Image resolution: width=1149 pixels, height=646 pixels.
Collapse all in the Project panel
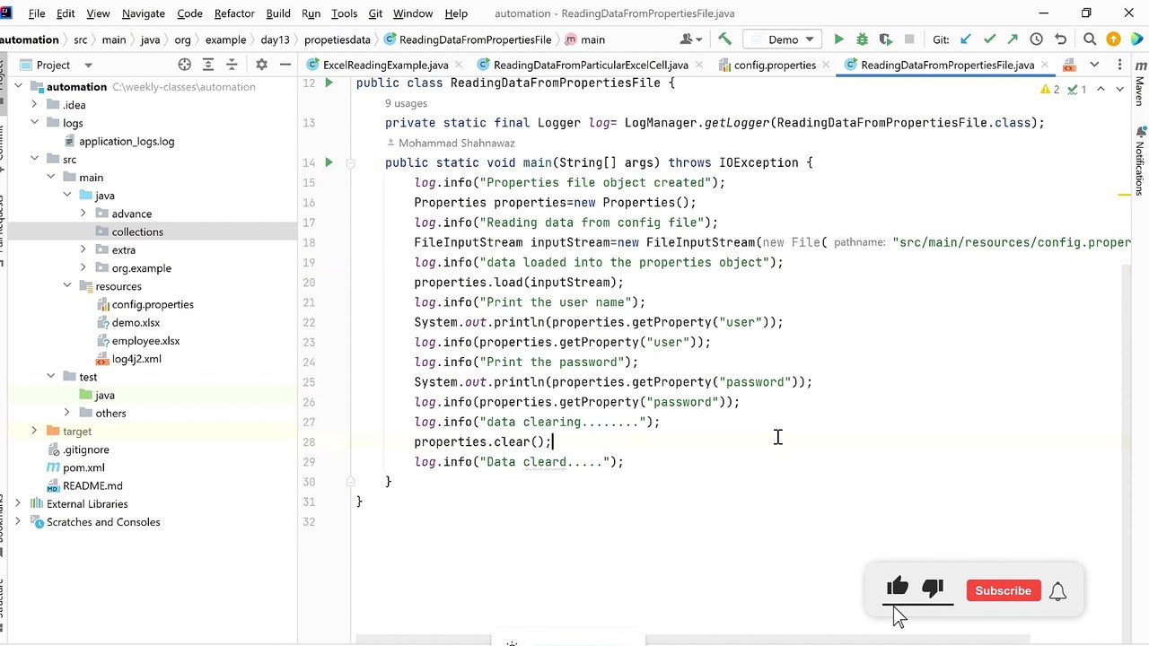point(232,65)
